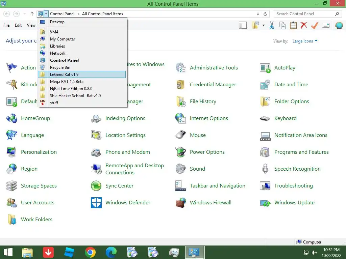Click the Paste clipboard toolbar icon
This screenshot has height=259, width=346.
pyautogui.click(x=293, y=25)
